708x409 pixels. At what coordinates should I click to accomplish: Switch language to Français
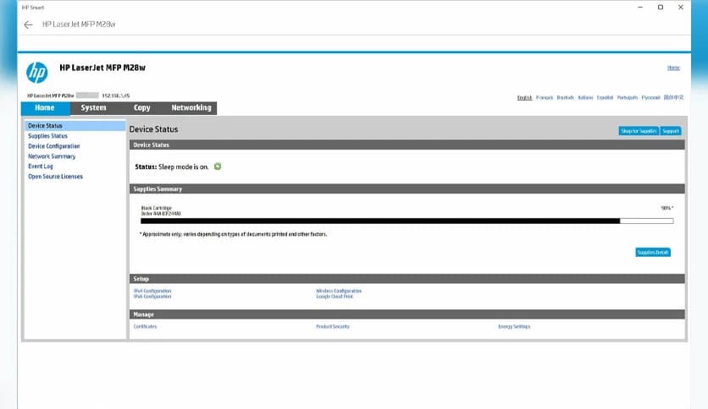[x=544, y=97]
